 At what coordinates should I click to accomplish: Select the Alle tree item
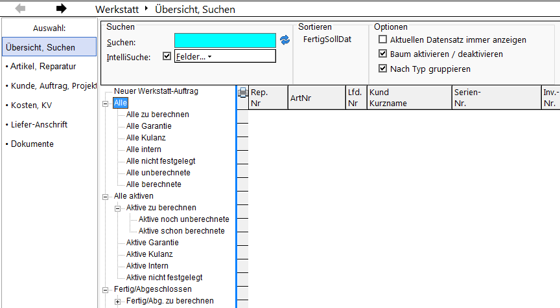tap(121, 103)
